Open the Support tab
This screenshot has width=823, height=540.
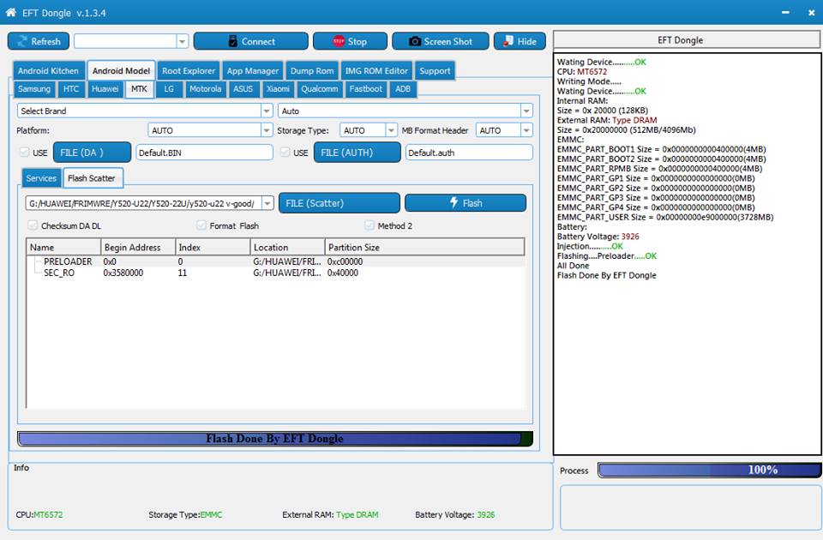(x=435, y=71)
